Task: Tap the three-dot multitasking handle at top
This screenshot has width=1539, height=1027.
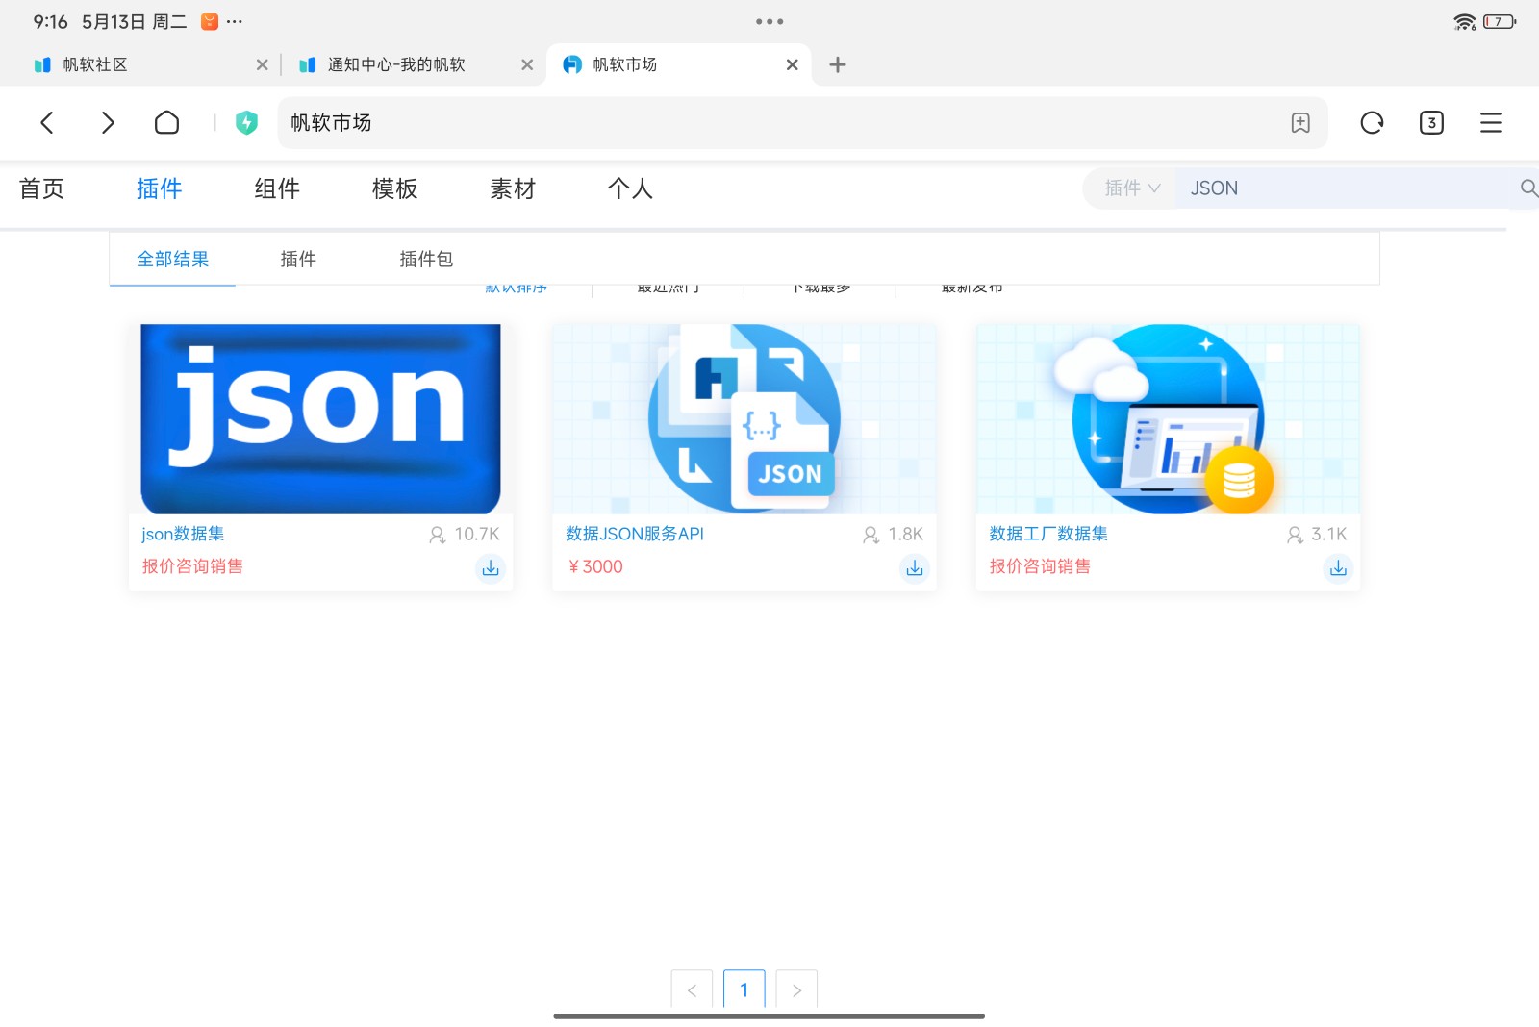Action: pyautogui.click(x=769, y=21)
